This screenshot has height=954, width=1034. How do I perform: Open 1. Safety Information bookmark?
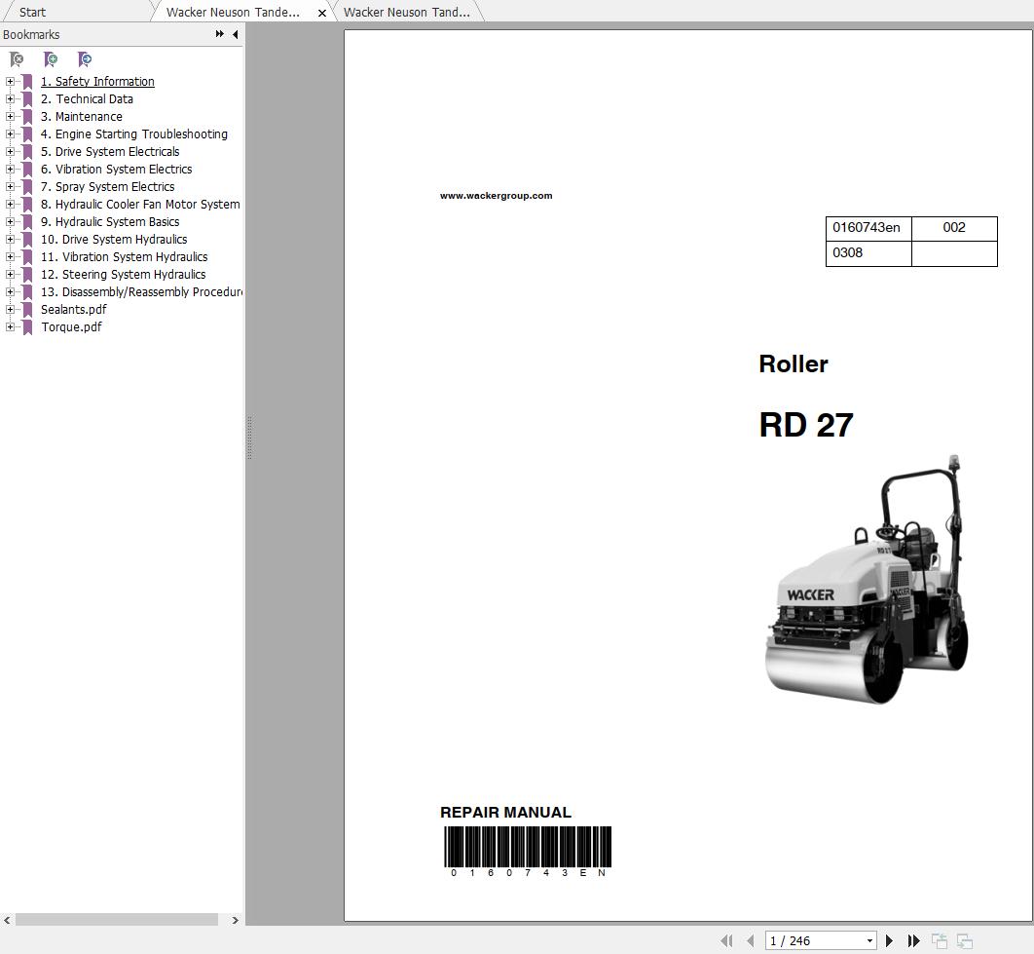[97, 81]
